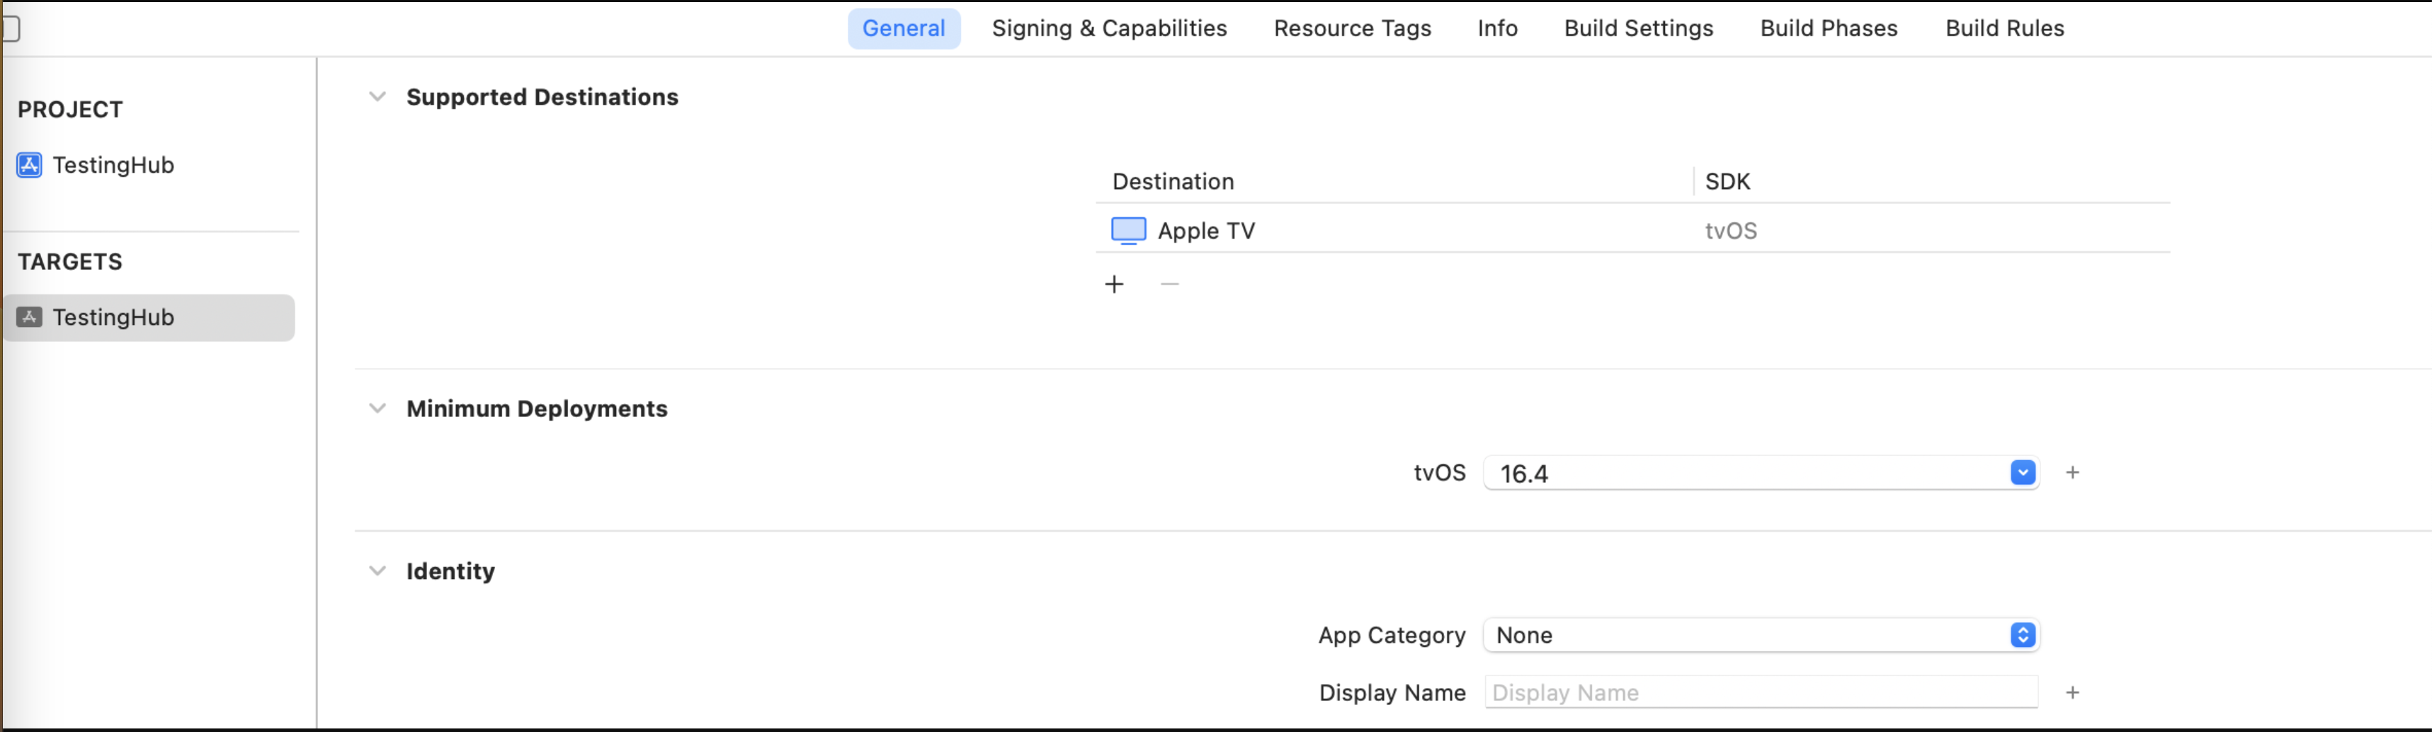Toggle the sidebar panel icon at top-left
The image size is (2432, 732).
point(9,28)
